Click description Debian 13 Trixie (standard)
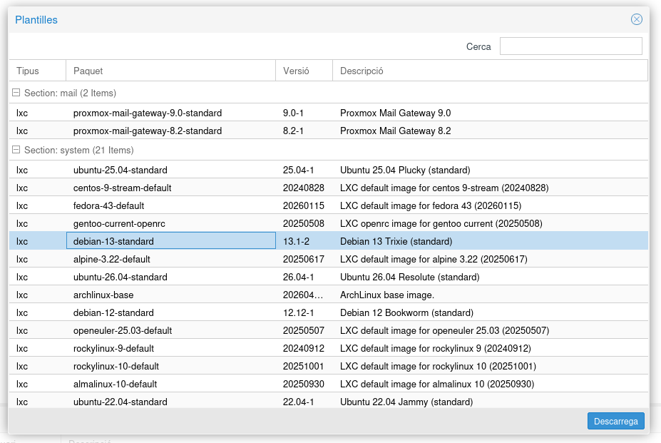 click(x=396, y=241)
